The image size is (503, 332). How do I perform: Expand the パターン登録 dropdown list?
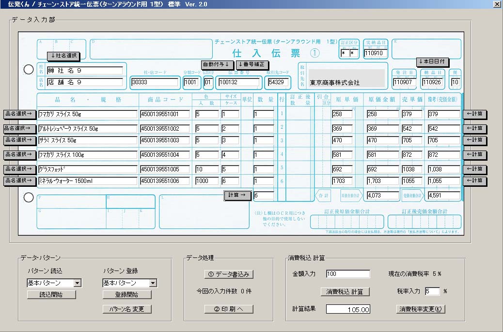click(153, 283)
